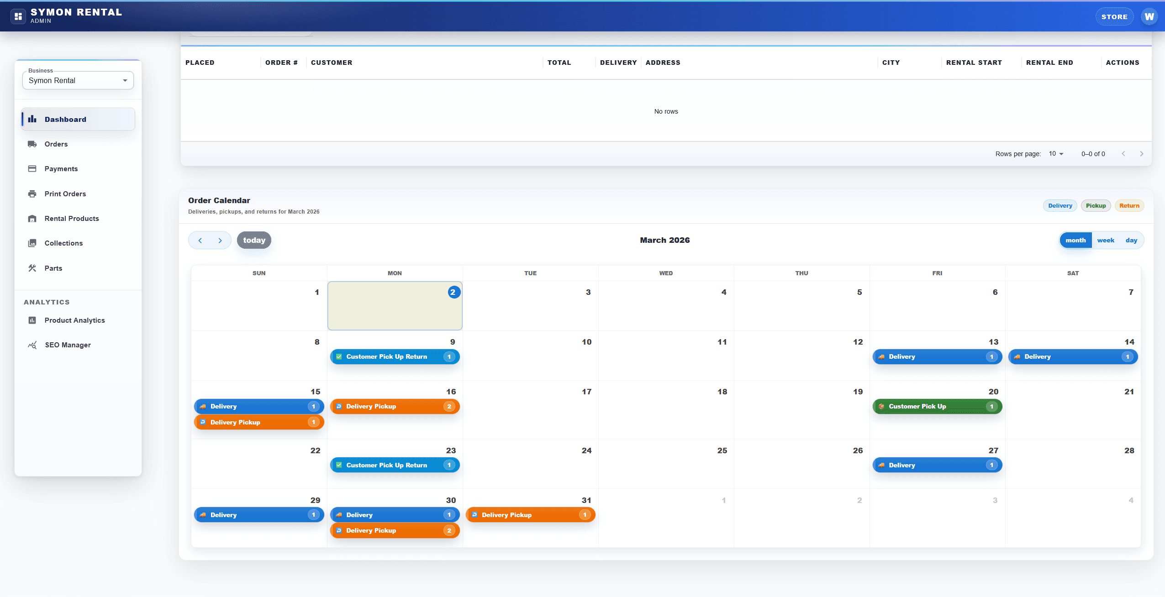Viewport: 1165px width, 597px height.
Task: Switch calendar to day view
Action: (x=1131, y=240)
